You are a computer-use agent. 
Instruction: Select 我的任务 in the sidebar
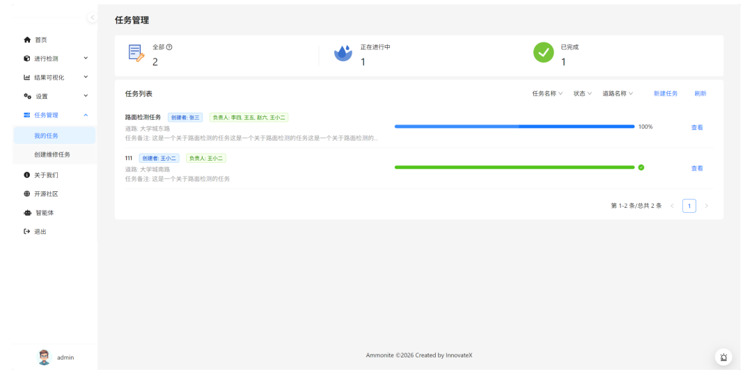[54, 136]
